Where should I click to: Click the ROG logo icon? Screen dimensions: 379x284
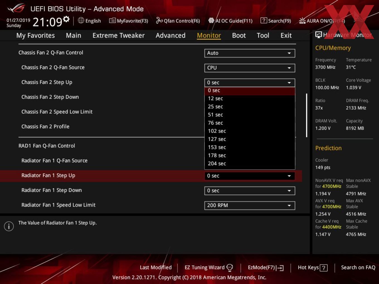[16, 8]
